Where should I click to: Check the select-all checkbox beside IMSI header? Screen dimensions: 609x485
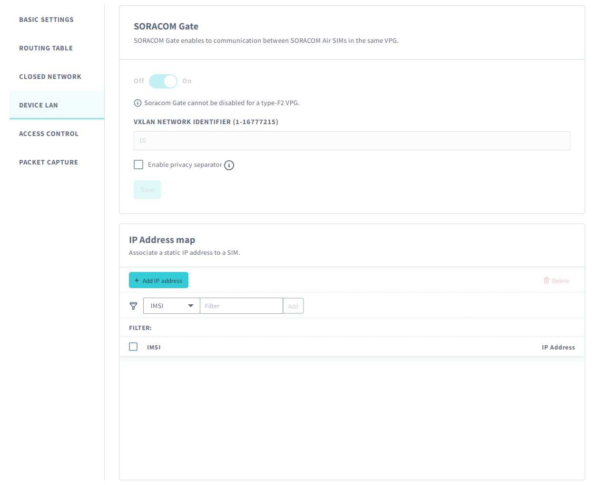click(133, 347)
